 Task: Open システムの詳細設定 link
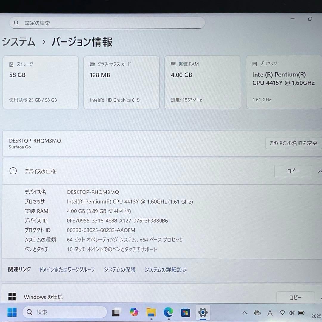click(166, 270)
